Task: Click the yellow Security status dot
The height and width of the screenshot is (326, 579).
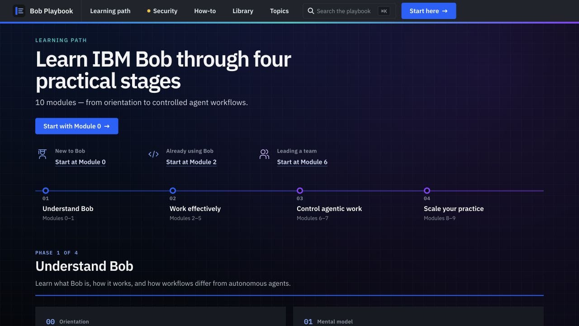Action: coord(149,11)
